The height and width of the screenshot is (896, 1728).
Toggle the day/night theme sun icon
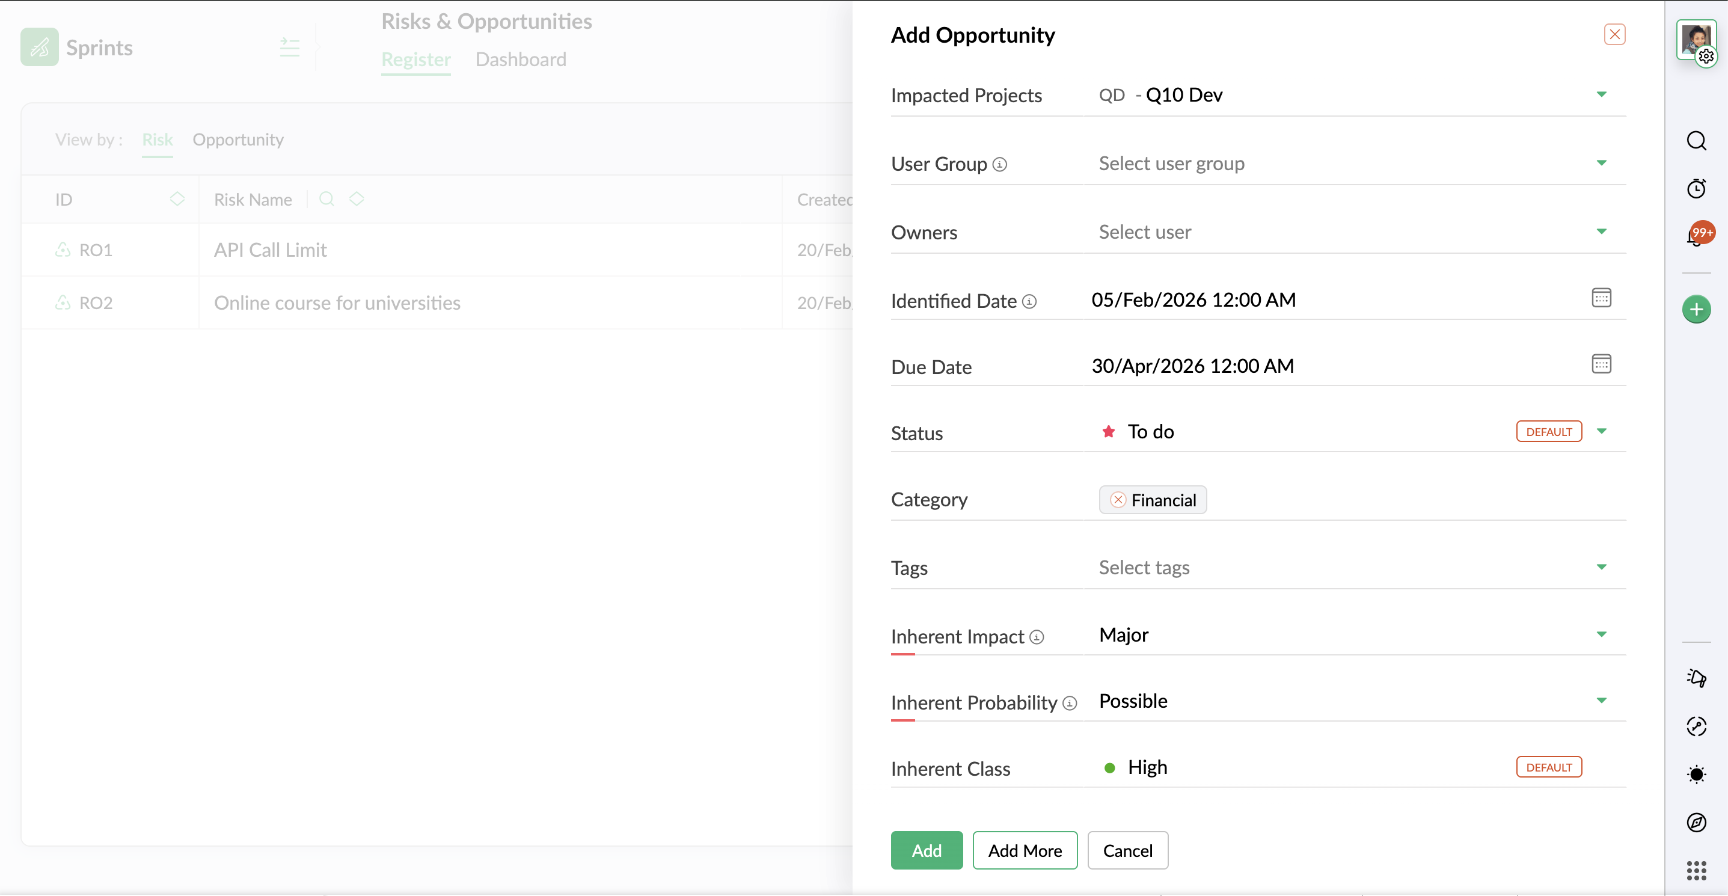point(1696,775)
